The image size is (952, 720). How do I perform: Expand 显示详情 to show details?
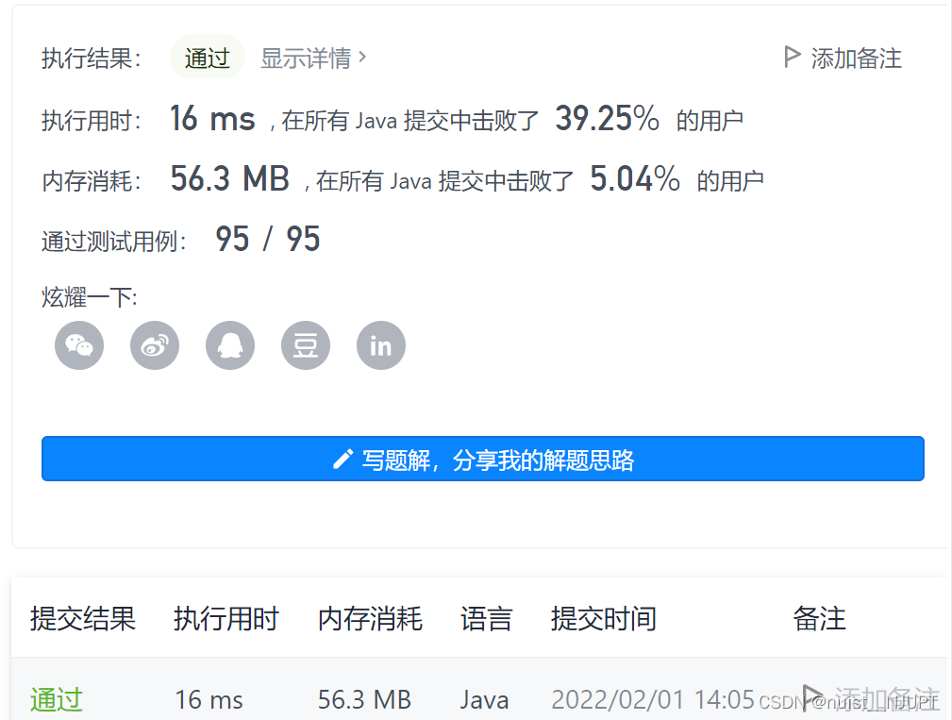(313, 59)
